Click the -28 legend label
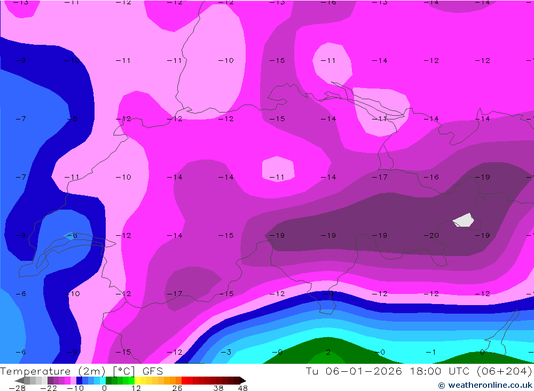The image size is (534, 391). click(x=17, y=388)
